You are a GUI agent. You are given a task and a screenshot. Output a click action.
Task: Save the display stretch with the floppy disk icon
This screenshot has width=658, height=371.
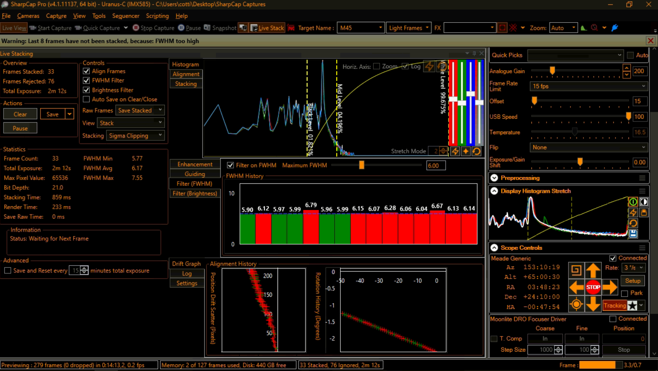coord(633,233)
